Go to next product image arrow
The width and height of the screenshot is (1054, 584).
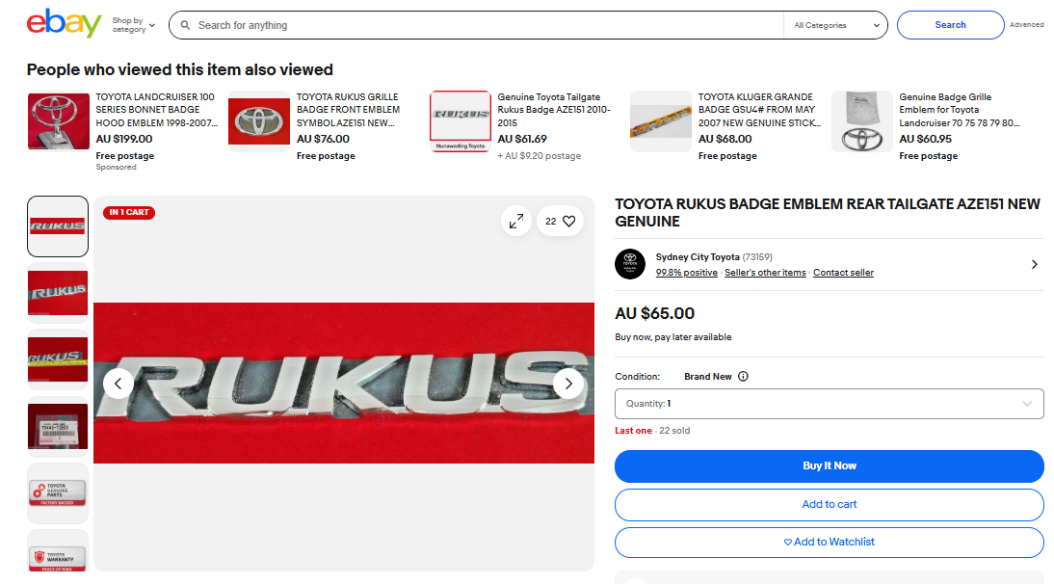[x=568, y=384]
